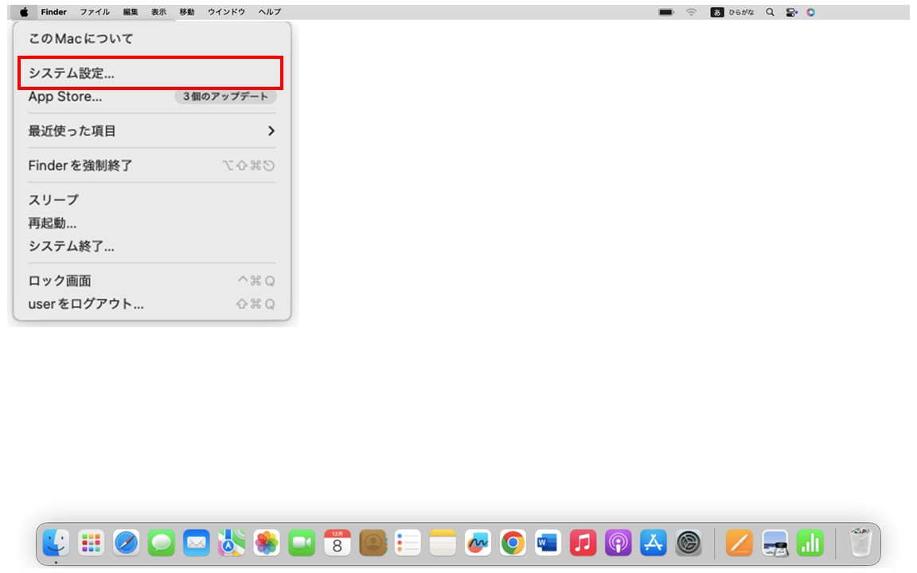Start FaceTime from the Dock
This screenshot has width=917, height=573.
301,544
